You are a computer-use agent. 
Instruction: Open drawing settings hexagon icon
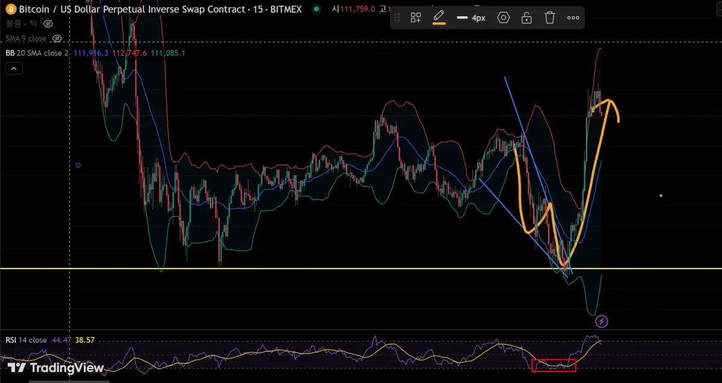click(x=503, y=18)
